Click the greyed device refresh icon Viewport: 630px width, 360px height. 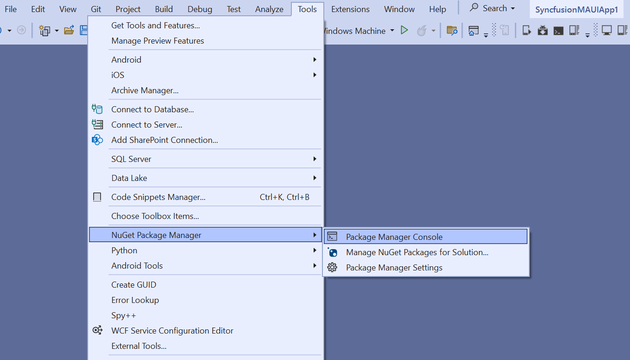click(505, 31)
